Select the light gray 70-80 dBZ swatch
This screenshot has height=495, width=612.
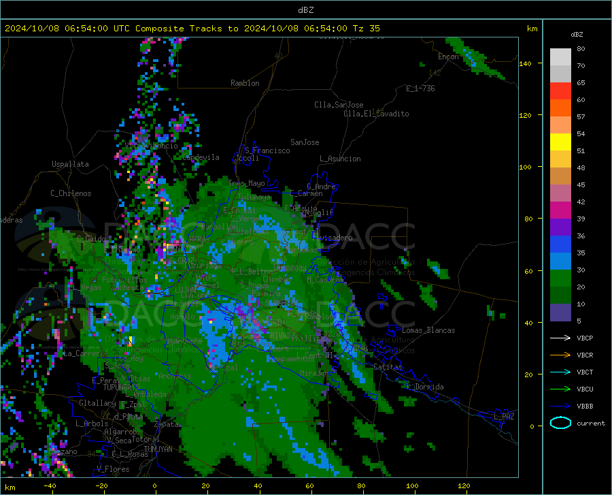click(560, 57)
